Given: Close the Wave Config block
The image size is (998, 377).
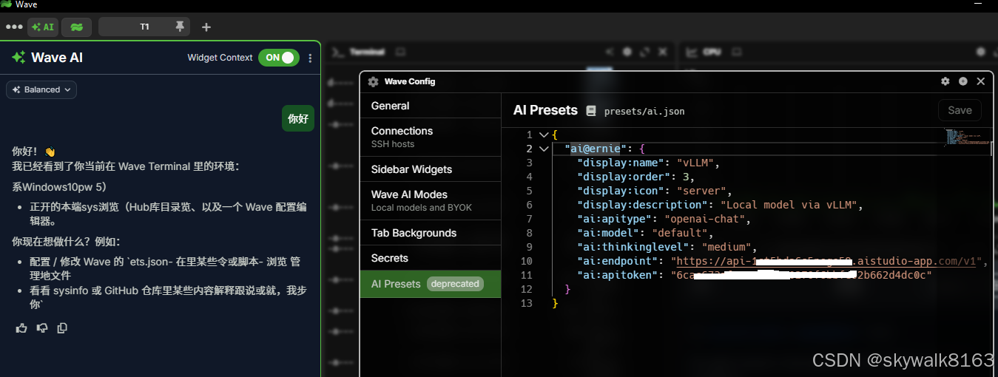Looking at the screenshot, I should [981, 81].
